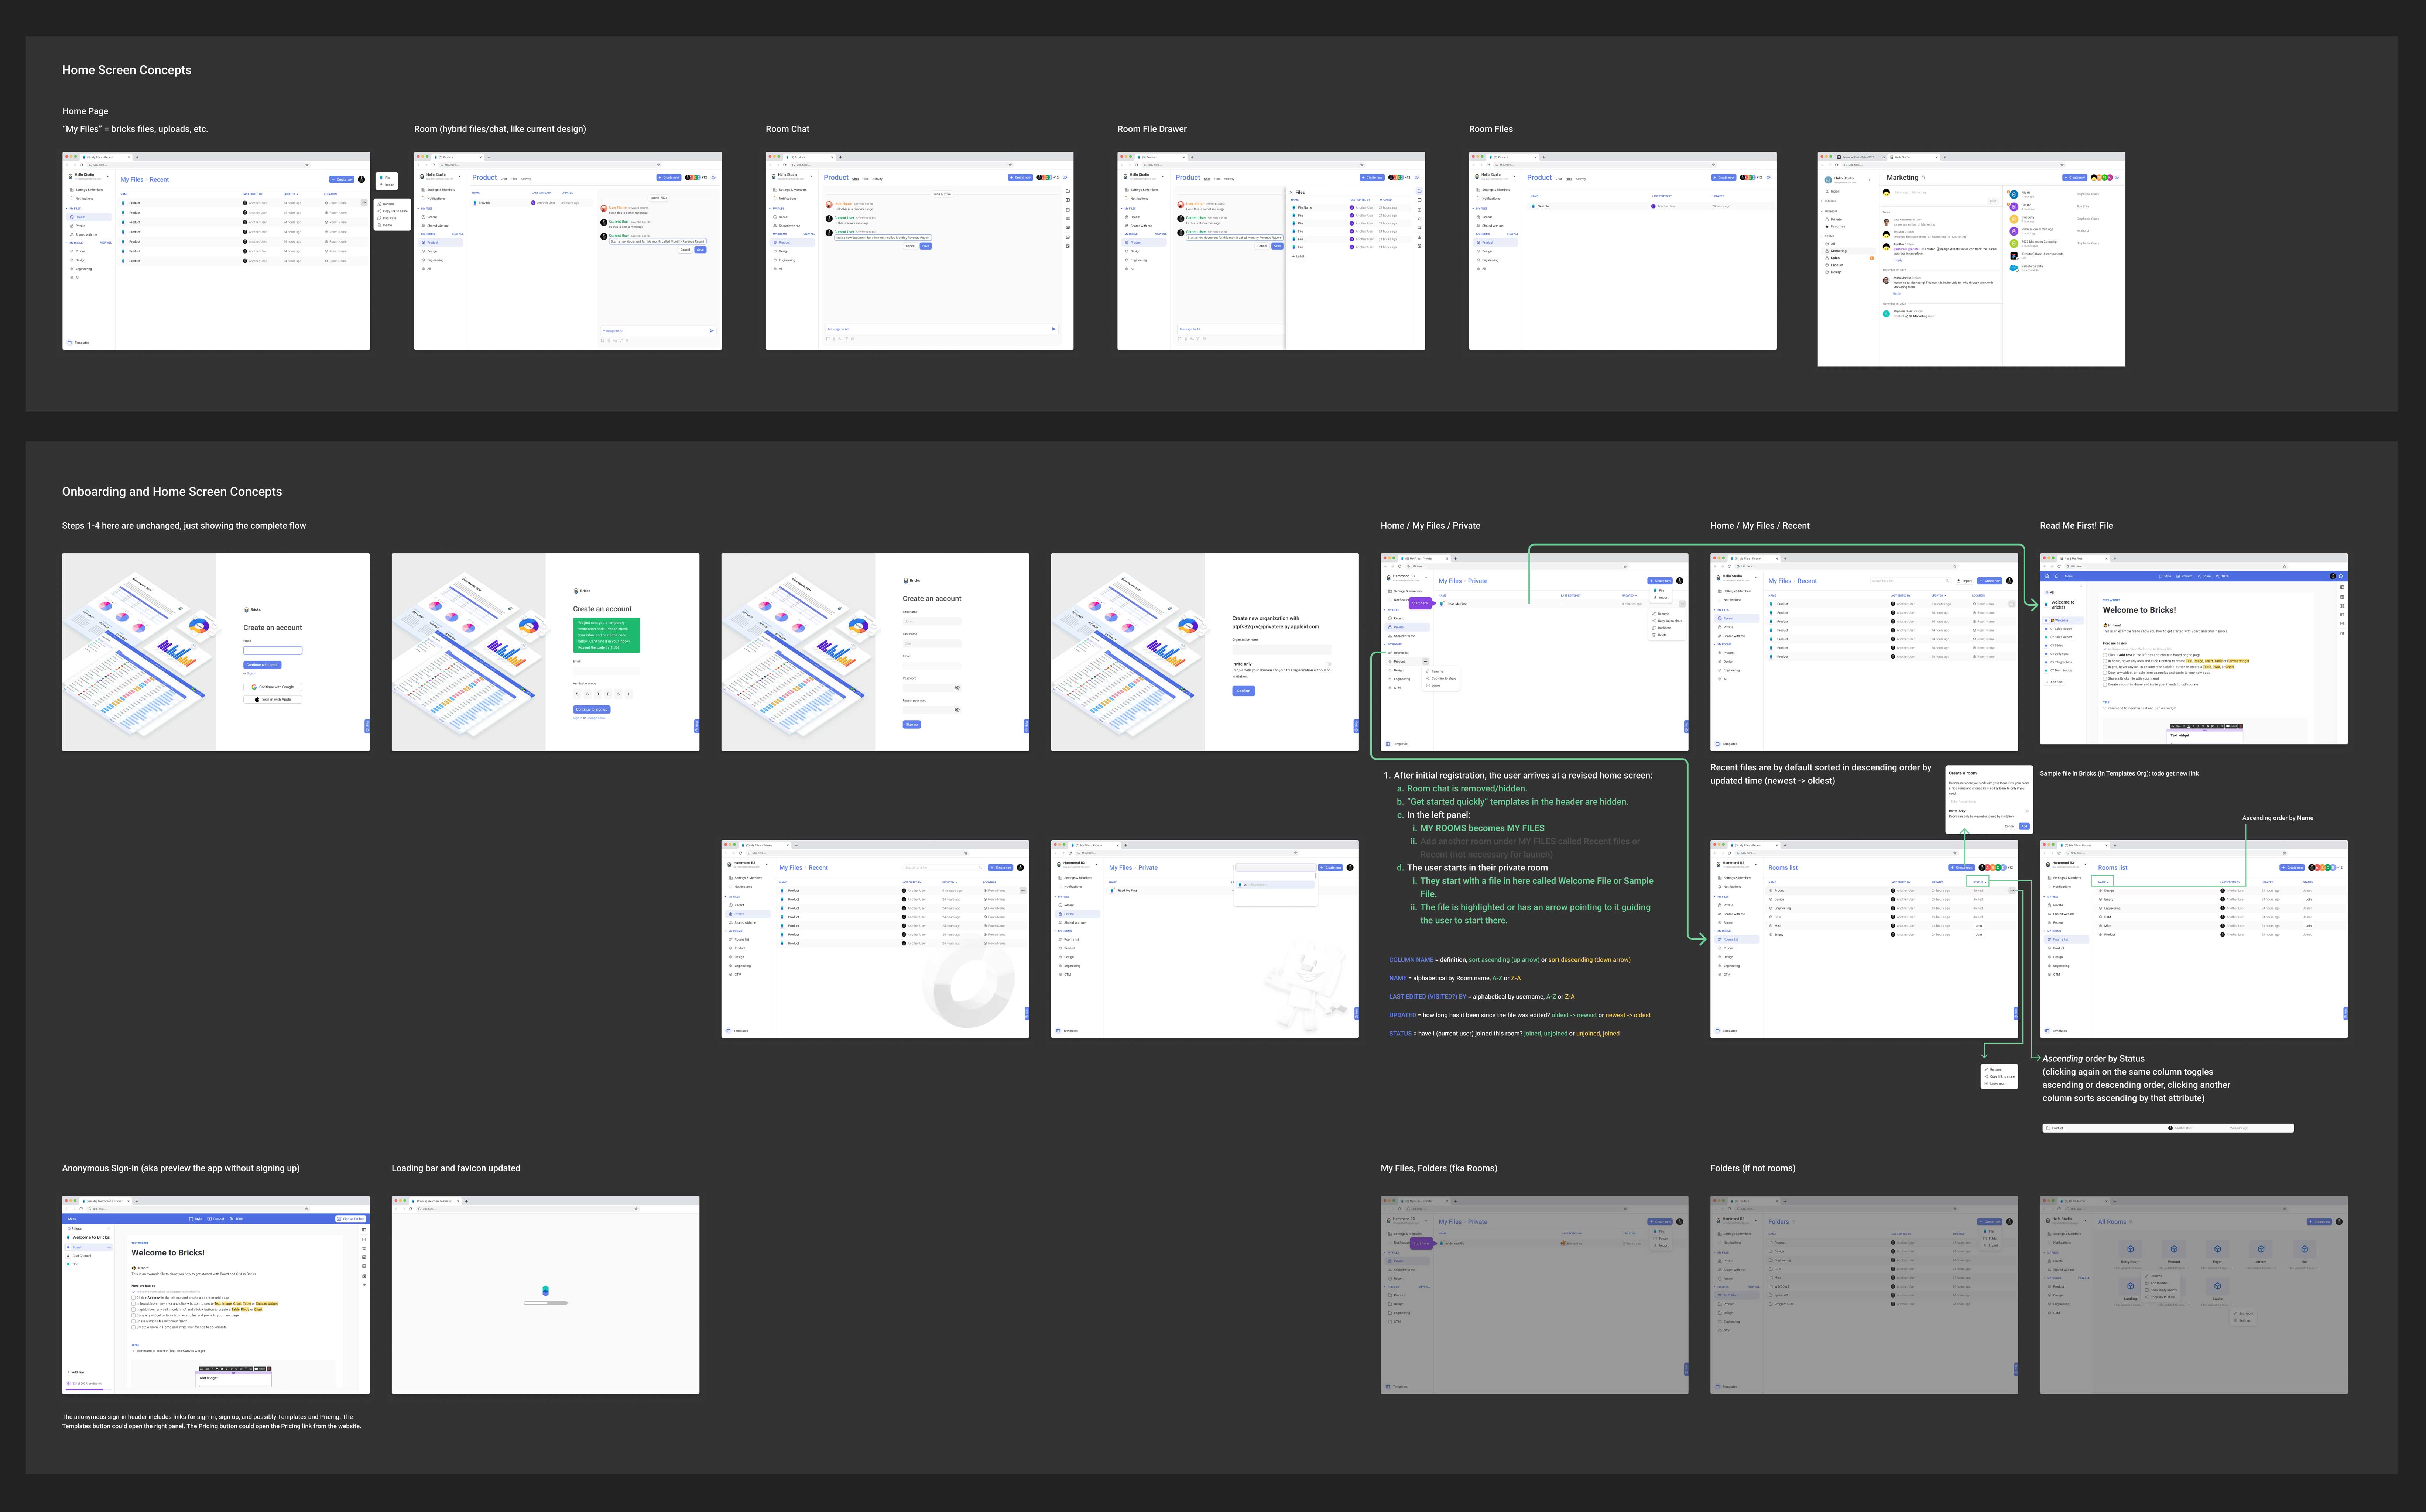Click Rooms list item in My Files Private sidebar

[x=1398, y=653]
